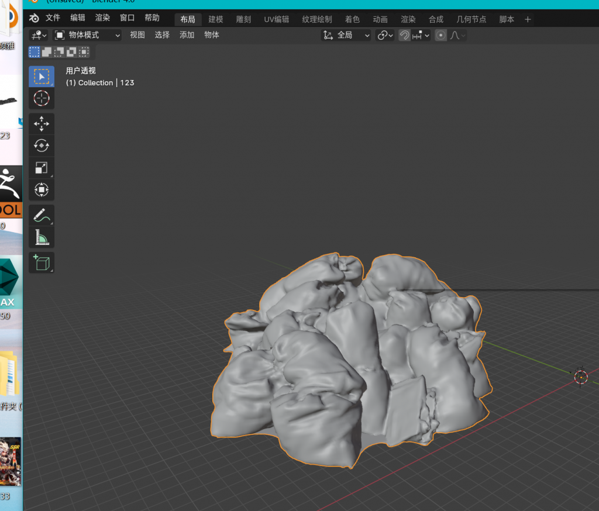Switch to the 布局 workspace tab

188,19
